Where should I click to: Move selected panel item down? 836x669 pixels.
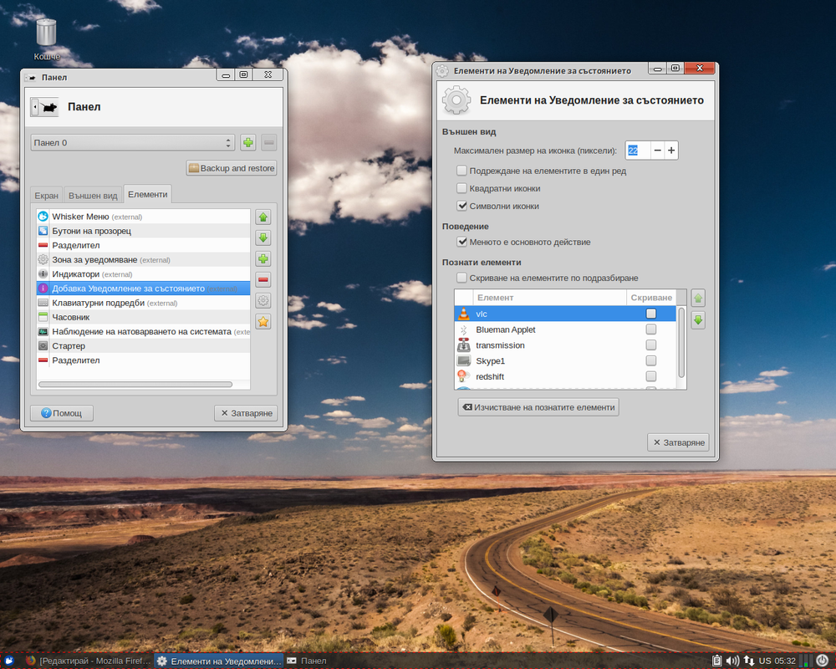pyautogui.click(x=263, y=238)
